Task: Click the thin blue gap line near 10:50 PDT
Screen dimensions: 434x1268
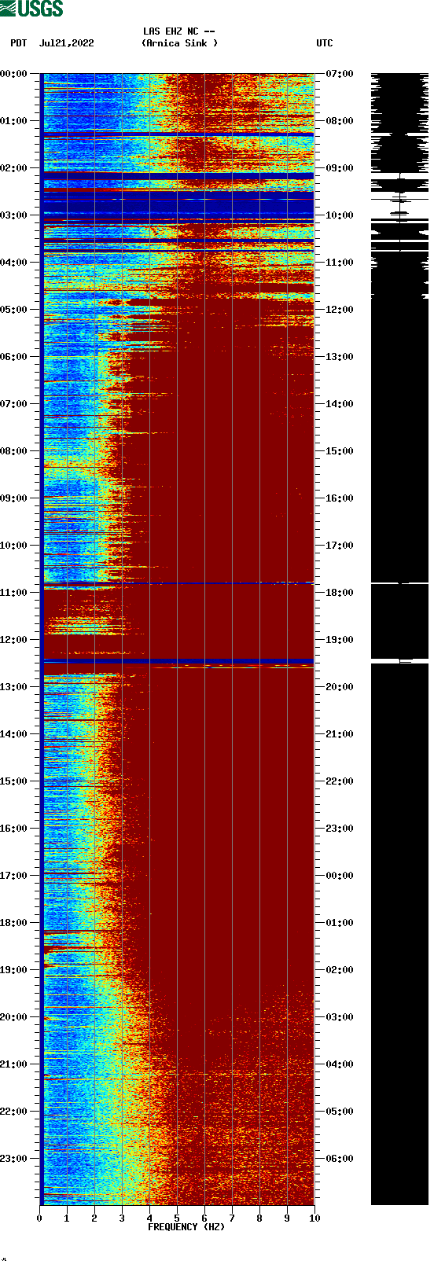Action: [178, 583]
